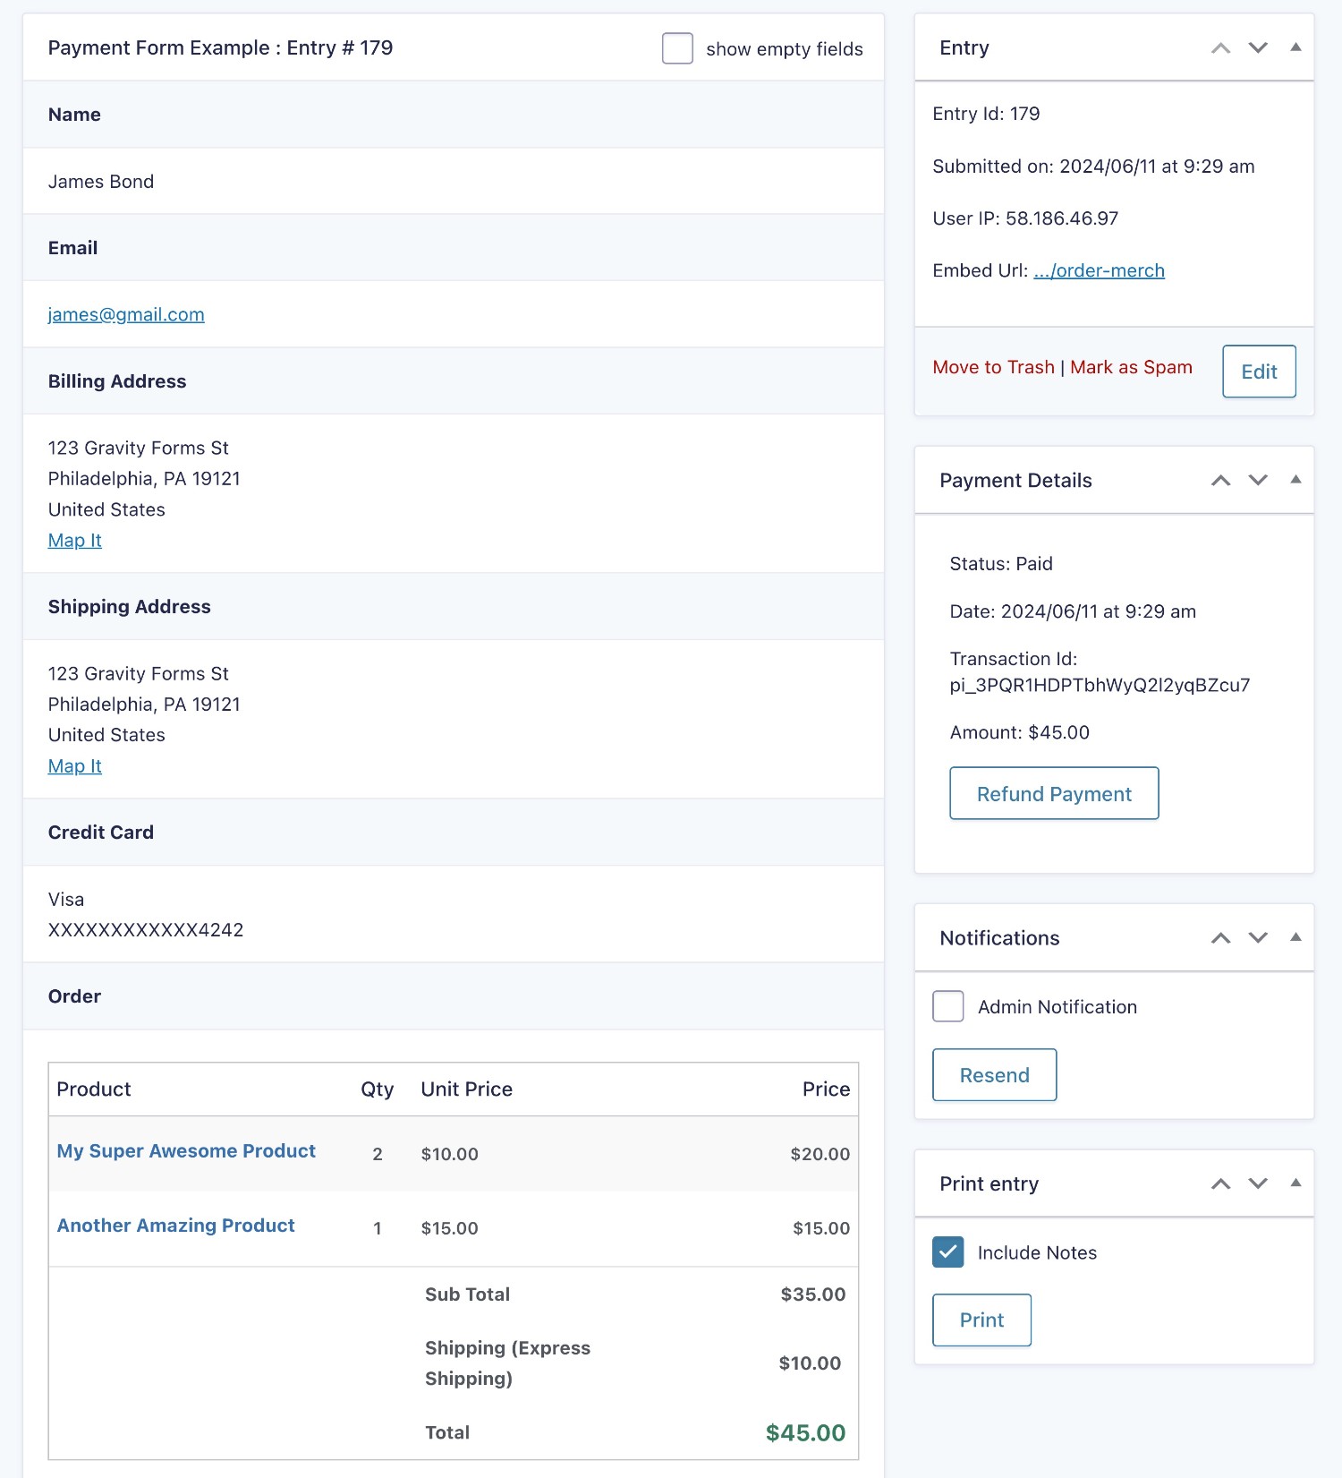This screenshot has width=1342, height=1478.
Task: Select My Super Awesome Product row name
Action: (186, 1151)
